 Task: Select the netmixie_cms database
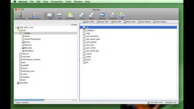click(27, 71)
